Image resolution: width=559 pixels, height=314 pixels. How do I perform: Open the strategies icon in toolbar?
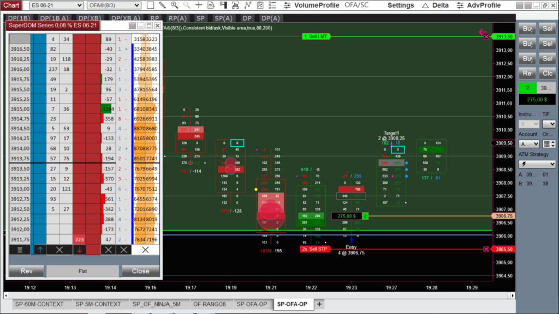pyautogui.click(x=260, y=5)
